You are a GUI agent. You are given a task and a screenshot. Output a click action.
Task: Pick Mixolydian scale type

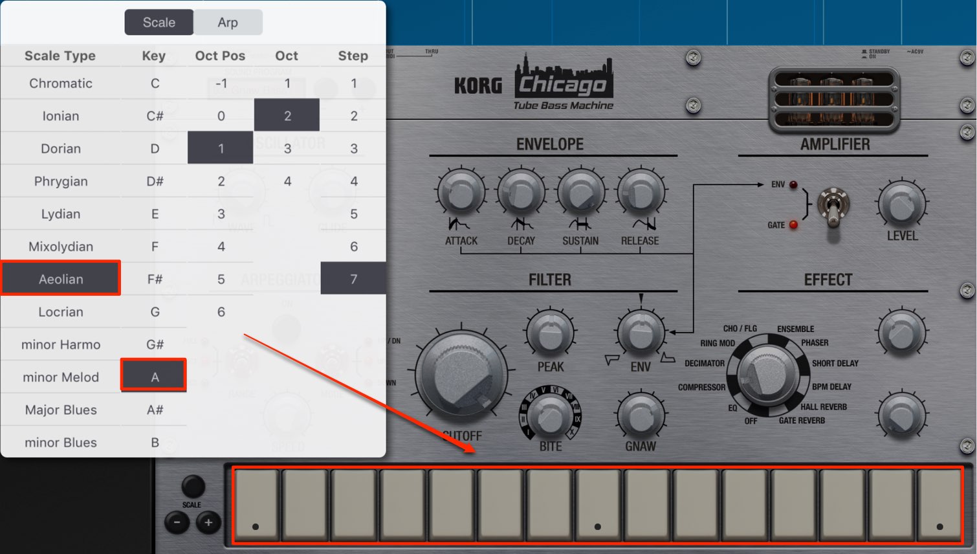(61, 247)
